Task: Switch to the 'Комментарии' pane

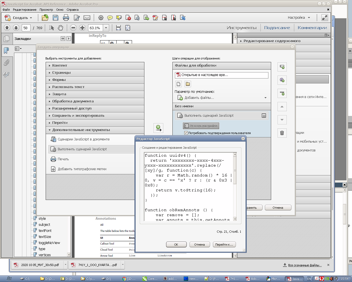Action: click(312, 28)
